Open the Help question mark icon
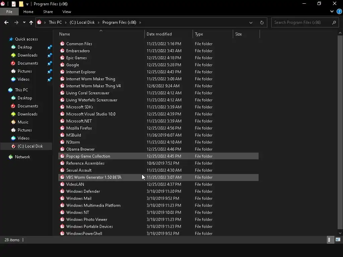The width and height of the screenshot is (343, 257). click(x=339, y=11)
